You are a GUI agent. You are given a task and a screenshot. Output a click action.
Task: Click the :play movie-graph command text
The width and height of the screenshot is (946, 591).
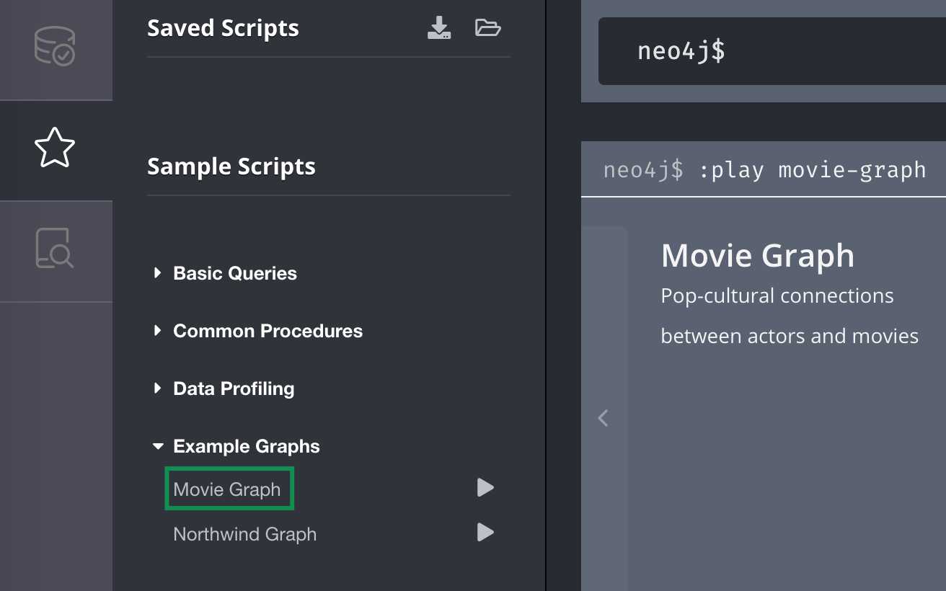813,169
